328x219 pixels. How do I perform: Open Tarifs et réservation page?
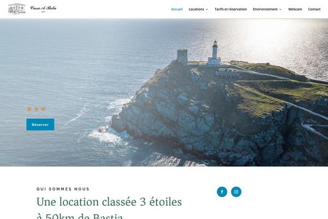[231, 9]
